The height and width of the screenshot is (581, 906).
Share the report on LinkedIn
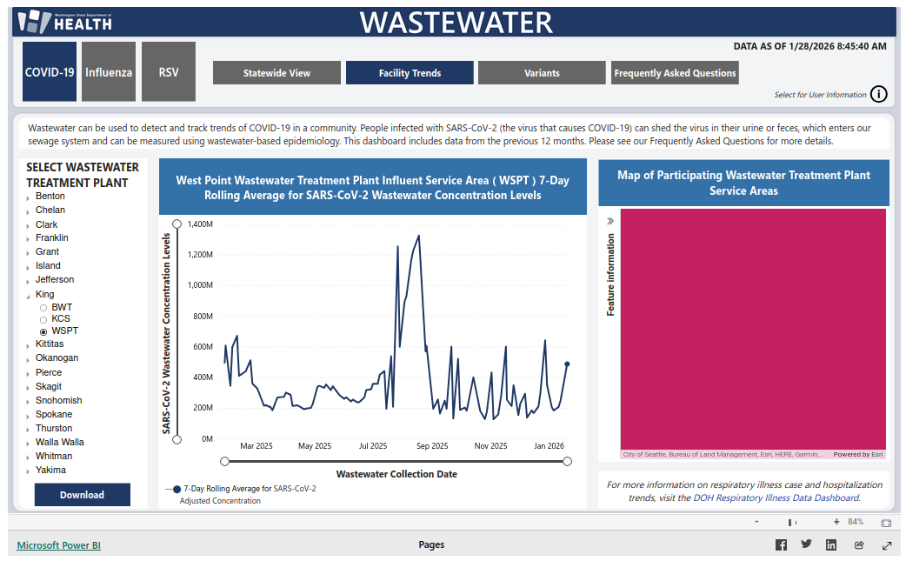tap(831, 545)
